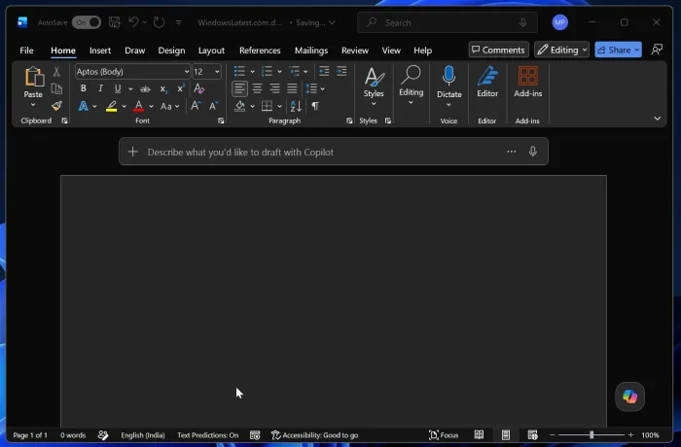Align text to the left
The width and height of the screenshot is (681, 447).
pos(239,89)
